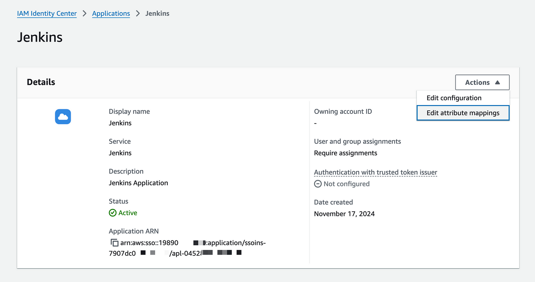Select the November 17, 2024 date value
Screen dimensions: 535x282
[x=344, y=214]
